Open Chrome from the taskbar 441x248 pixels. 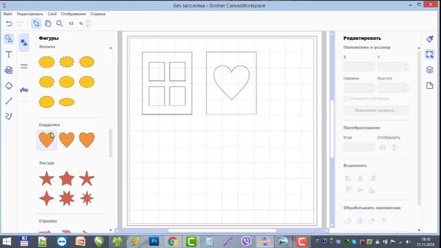click(x=172, y=241)
